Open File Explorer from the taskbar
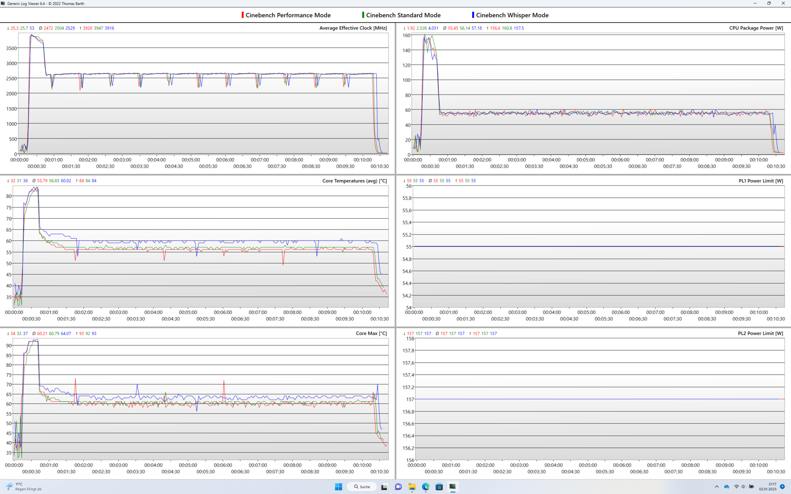Image resolution: width=791 pixels, height=494 pixels. click(x=412, y=487)
